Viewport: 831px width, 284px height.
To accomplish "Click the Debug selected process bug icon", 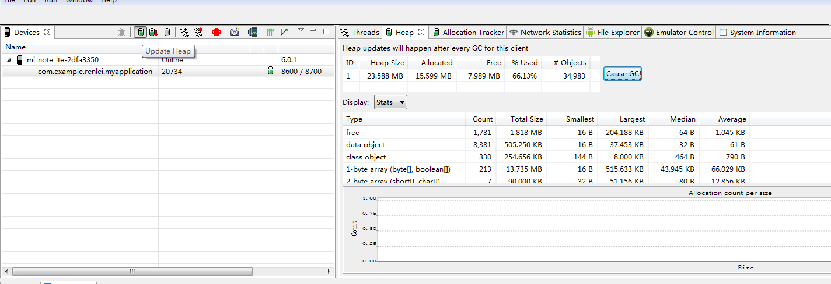I will (121, 32).
